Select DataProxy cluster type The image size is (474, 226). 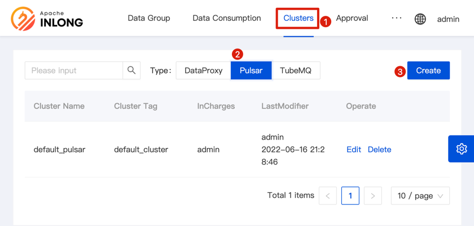point(203,71)
